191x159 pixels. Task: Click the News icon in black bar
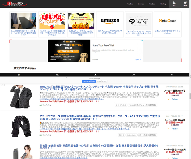click(172, 75)
